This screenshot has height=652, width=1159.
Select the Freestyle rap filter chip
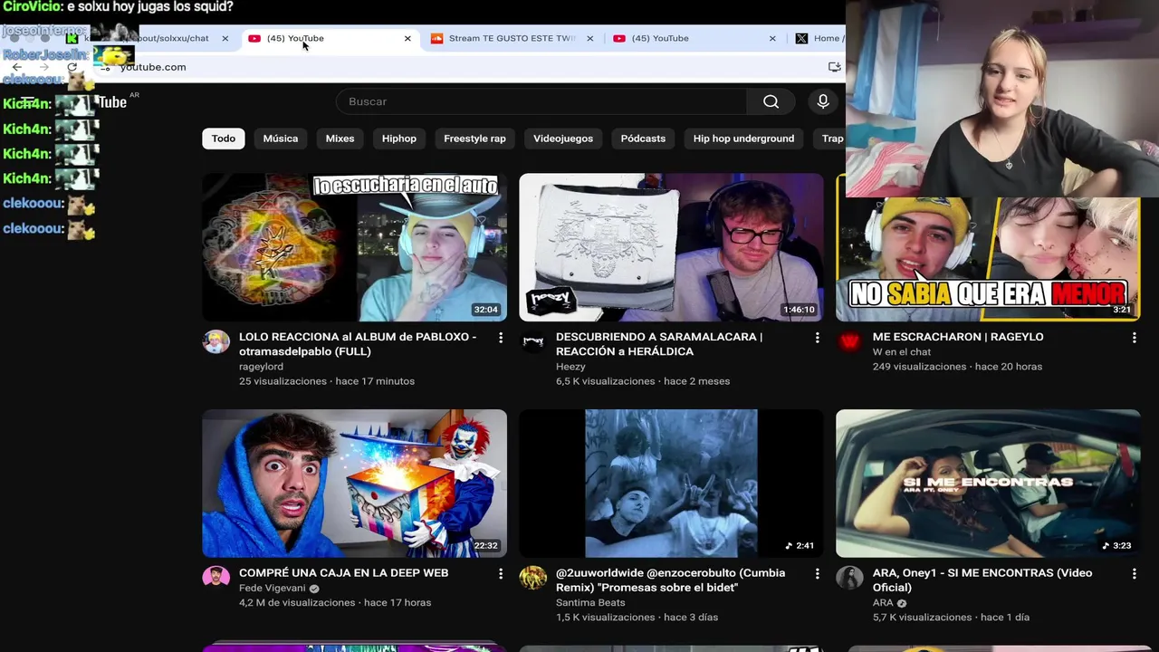(474, 139)
